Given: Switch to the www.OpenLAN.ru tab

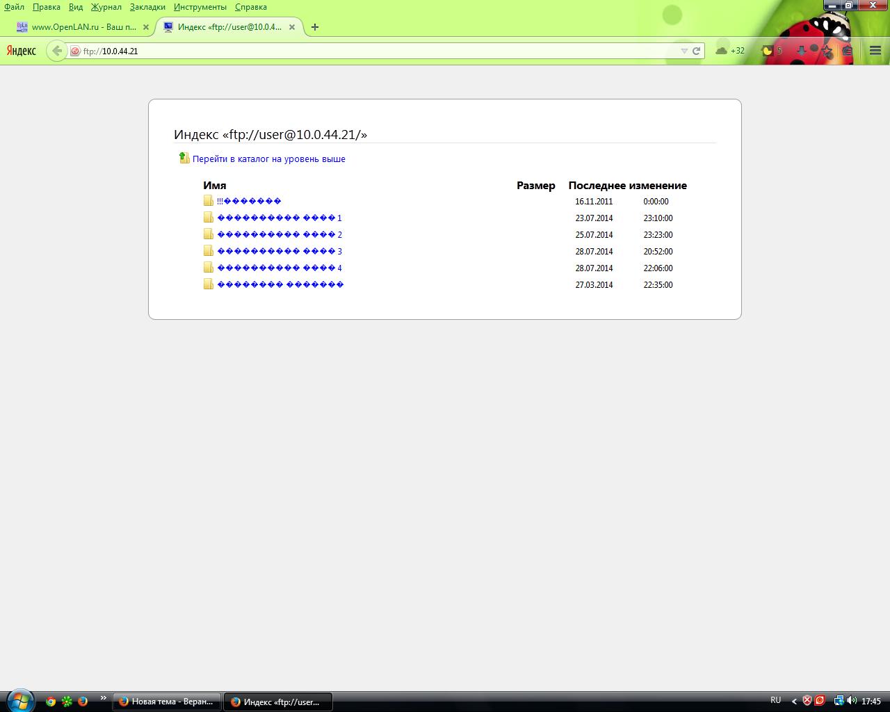Looking at the screenshot, I should click(x=83, y=27).
